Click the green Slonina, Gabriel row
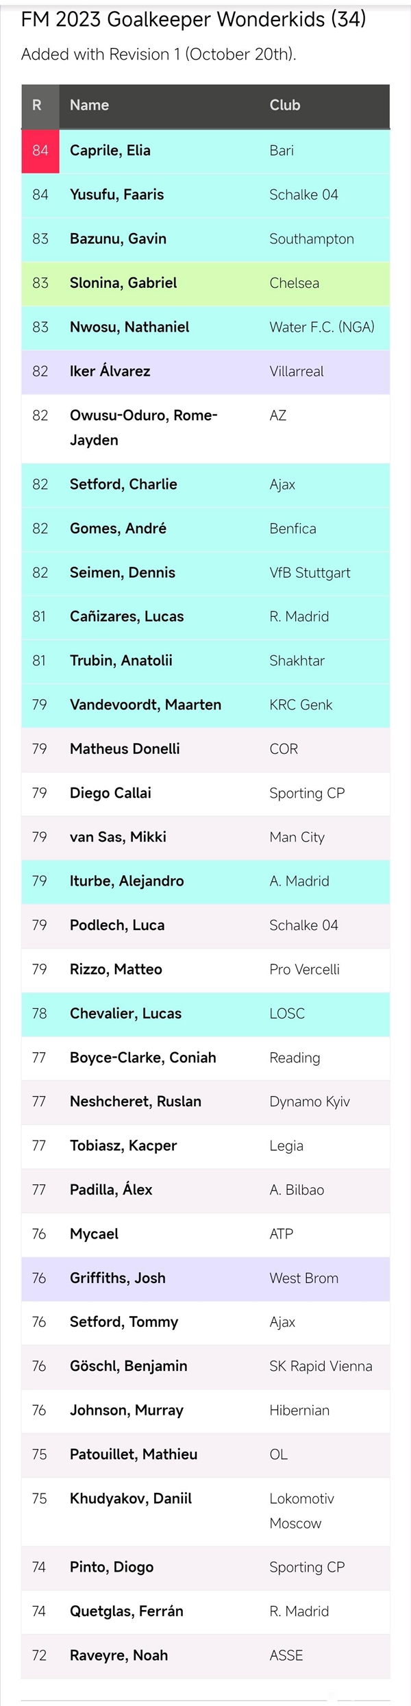 [x=206, y=283]
